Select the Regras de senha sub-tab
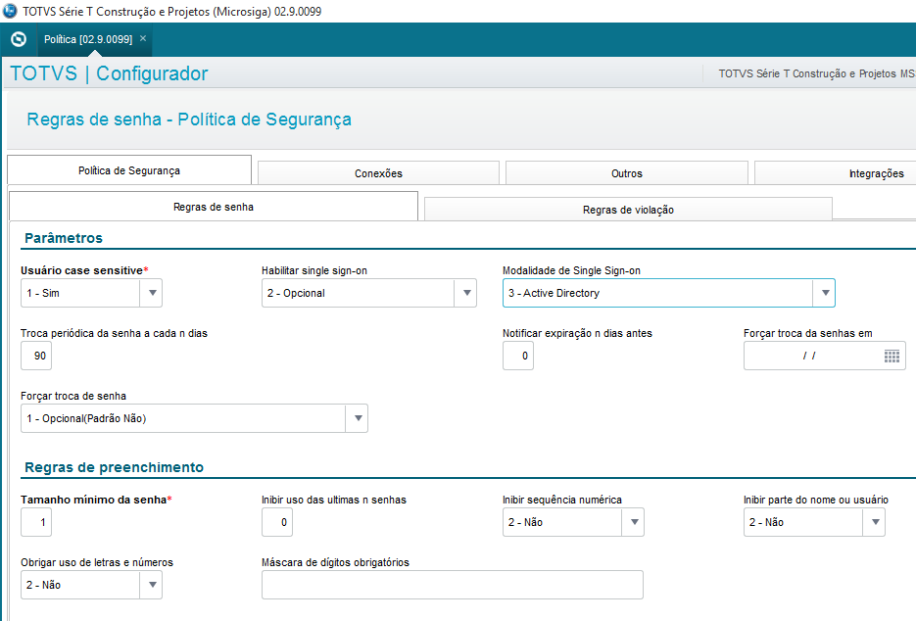This screenshot has width=916, height=621. (x=214, y=207)
